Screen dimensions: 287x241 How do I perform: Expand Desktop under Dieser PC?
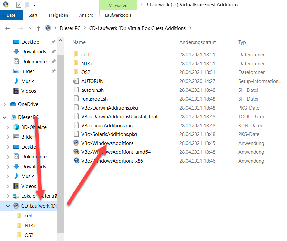[x=8, y=147]
